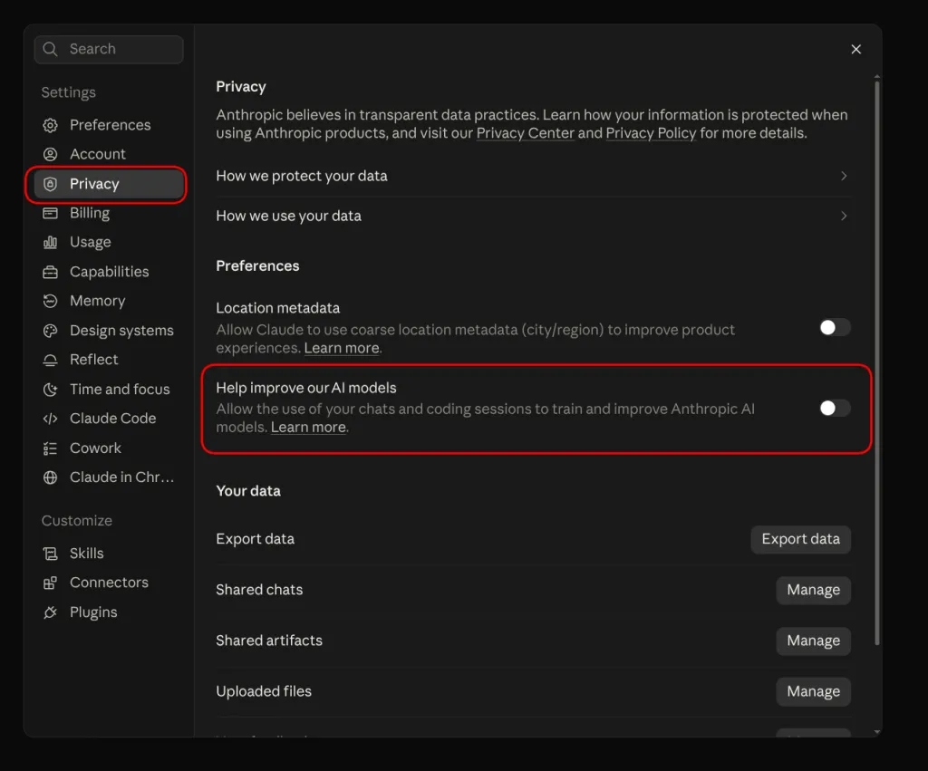This screenshot has width=928, height=771.
Task: Click the vertical scrollbar thumb
Action: (x=877, y=362)
